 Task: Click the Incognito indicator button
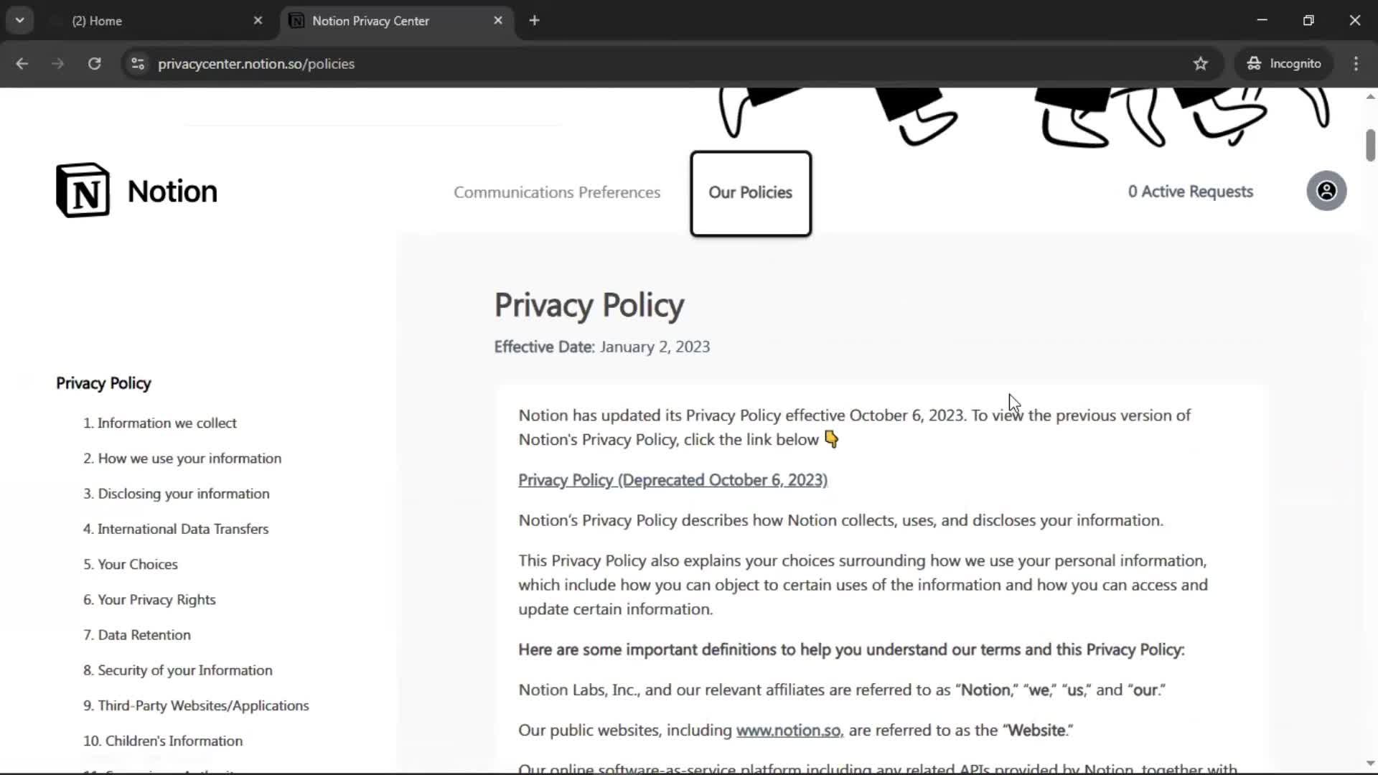(1284, 63)
